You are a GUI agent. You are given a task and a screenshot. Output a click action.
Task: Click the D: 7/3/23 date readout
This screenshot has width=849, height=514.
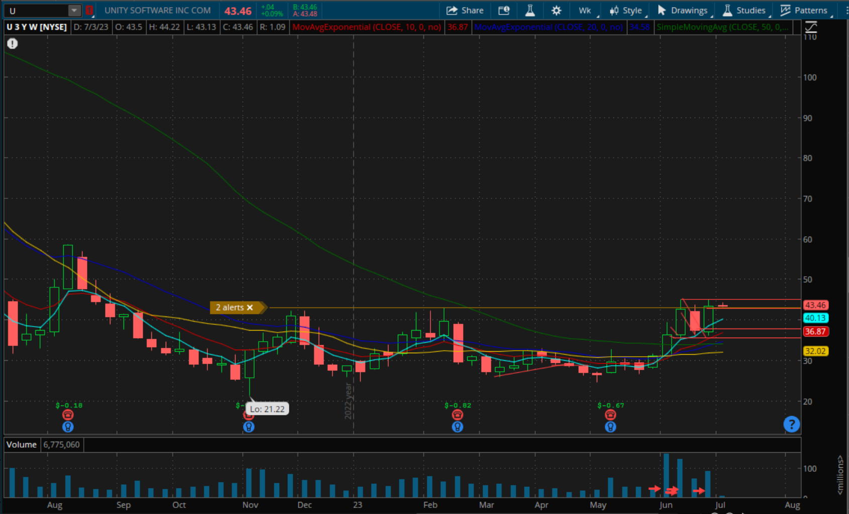click(91, 27)
